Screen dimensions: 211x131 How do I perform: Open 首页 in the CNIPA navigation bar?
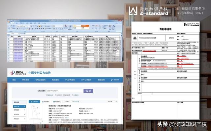click(x=14, y=80)
